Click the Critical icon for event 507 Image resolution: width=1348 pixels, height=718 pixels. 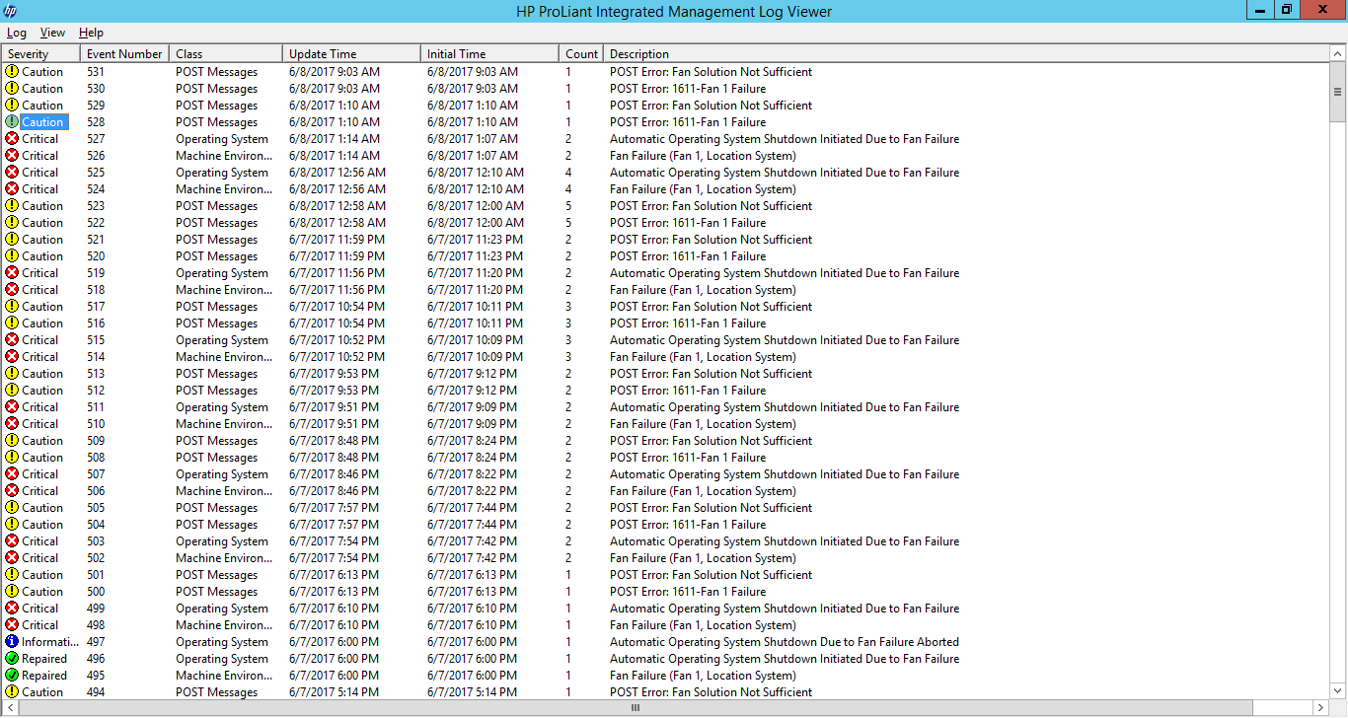12,474
